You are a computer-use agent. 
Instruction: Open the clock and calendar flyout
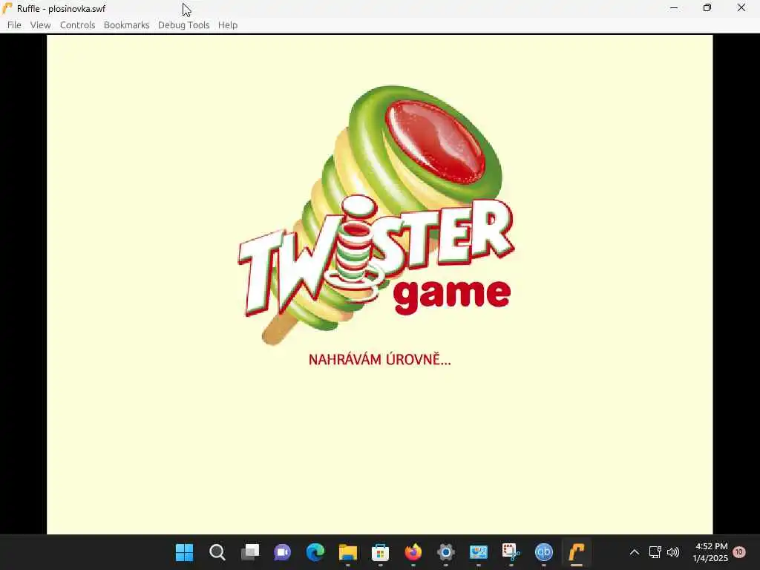tap(710, 552)
